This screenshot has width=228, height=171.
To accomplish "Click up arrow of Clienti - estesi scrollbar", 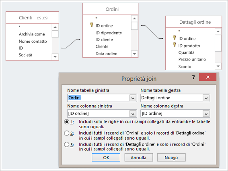I will 55,27.
